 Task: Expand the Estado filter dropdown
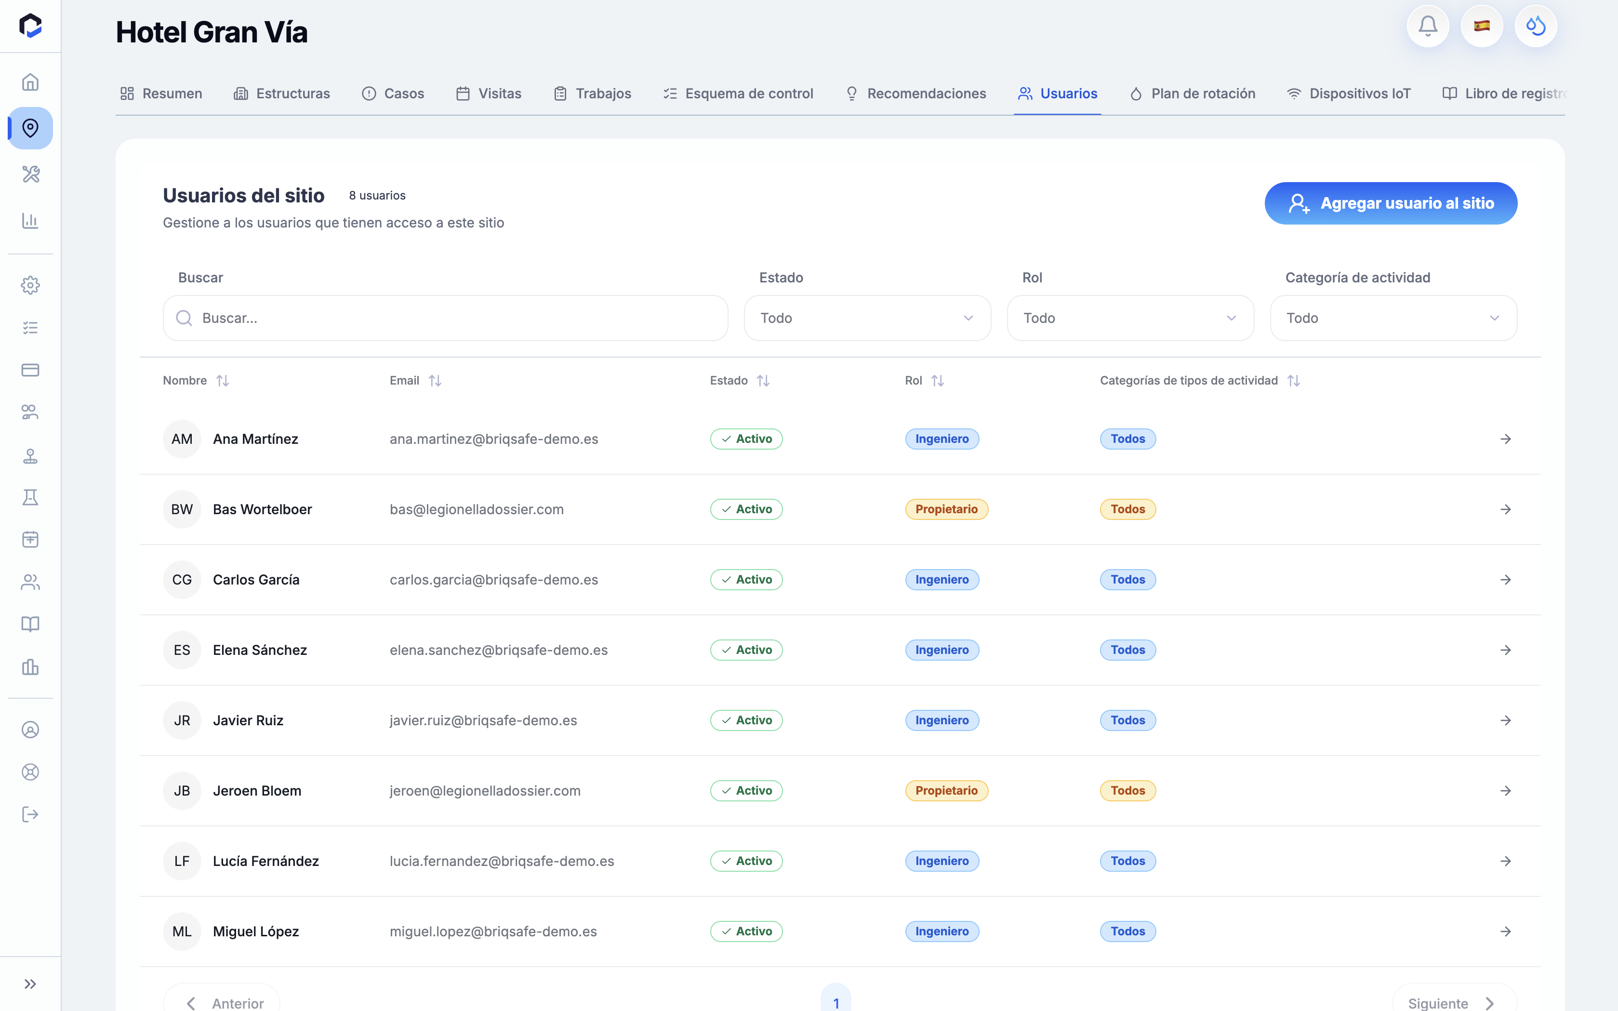point(867,318)
